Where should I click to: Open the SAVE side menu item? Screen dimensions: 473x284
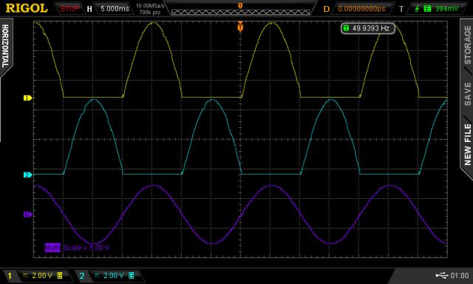[x=468, y=94]
